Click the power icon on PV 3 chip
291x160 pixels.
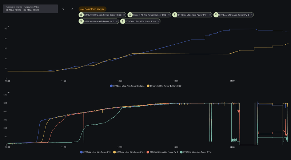[x=81, y=21]
